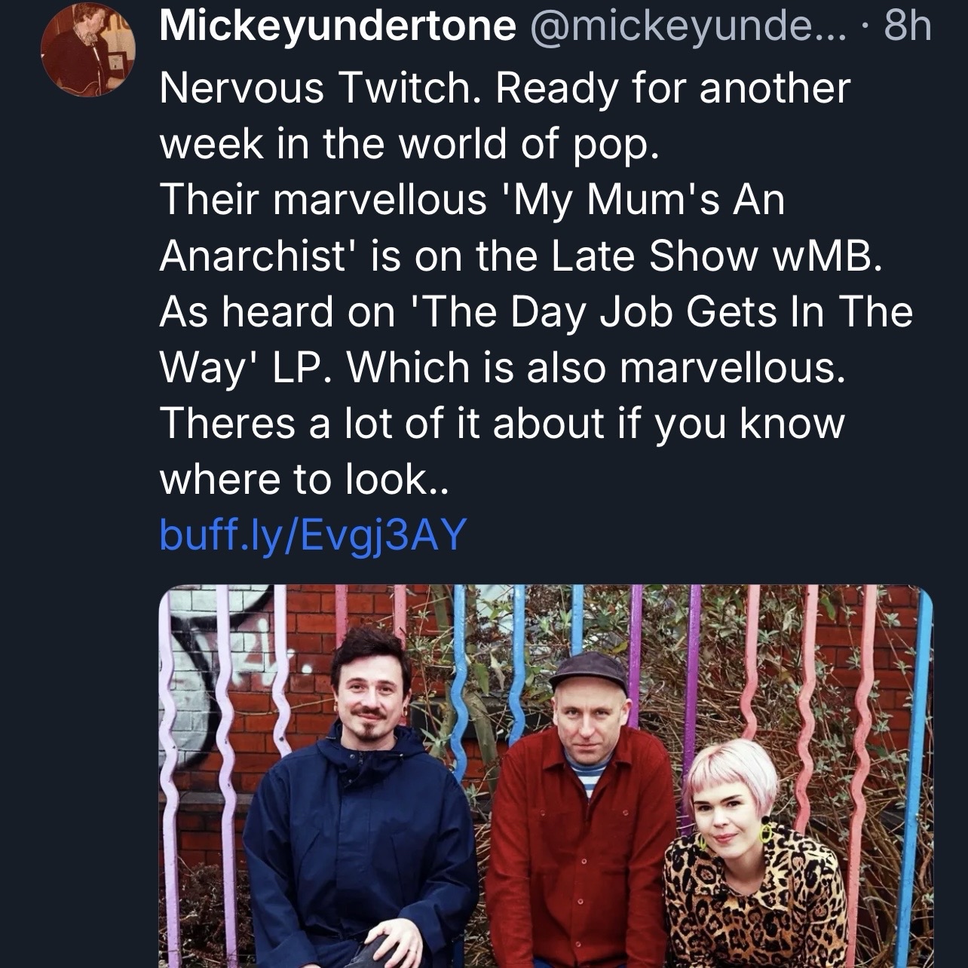Open the buff.ly/Evgj3AY link

[313, 535]
